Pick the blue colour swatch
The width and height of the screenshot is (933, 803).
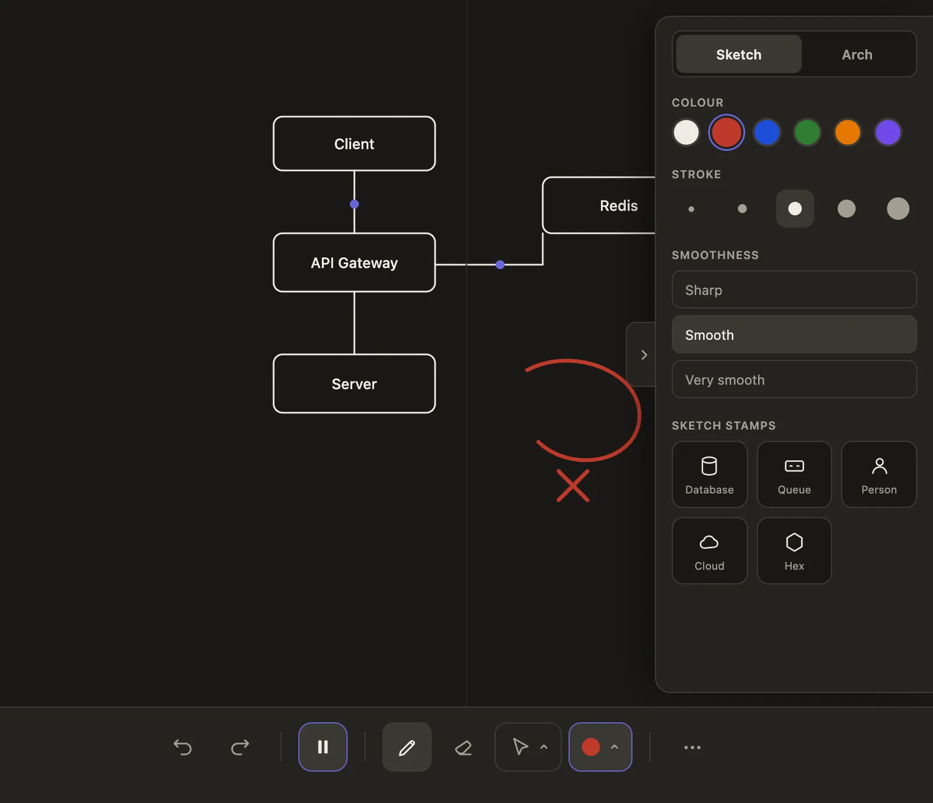pos(767,132)
